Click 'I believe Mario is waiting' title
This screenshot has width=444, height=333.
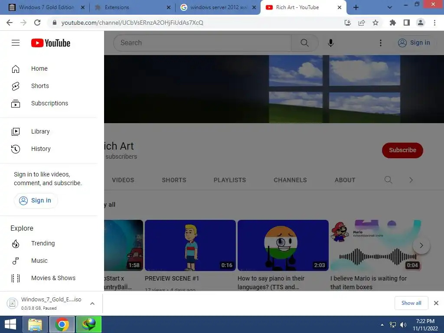tap(369, 283)
